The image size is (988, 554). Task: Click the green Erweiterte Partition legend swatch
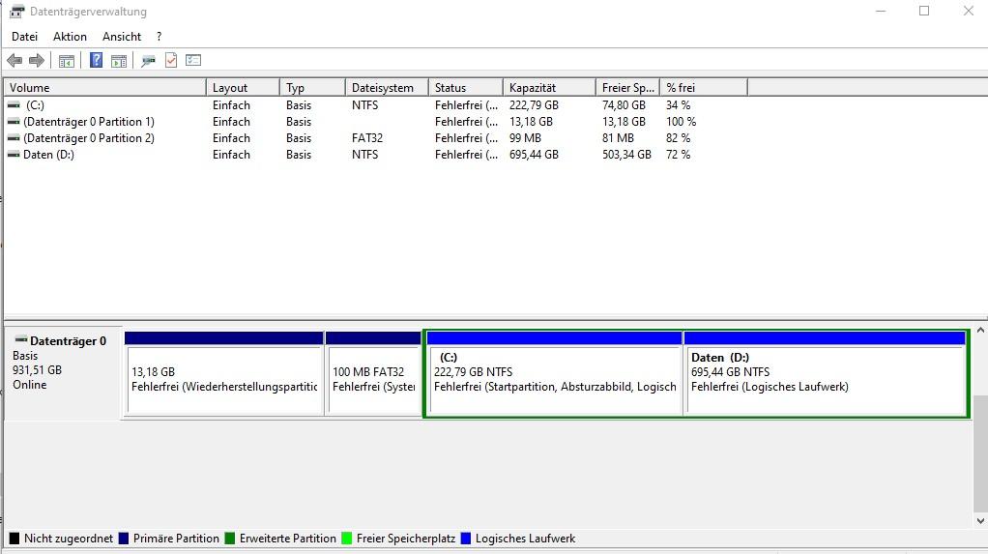tap(230, 539)
